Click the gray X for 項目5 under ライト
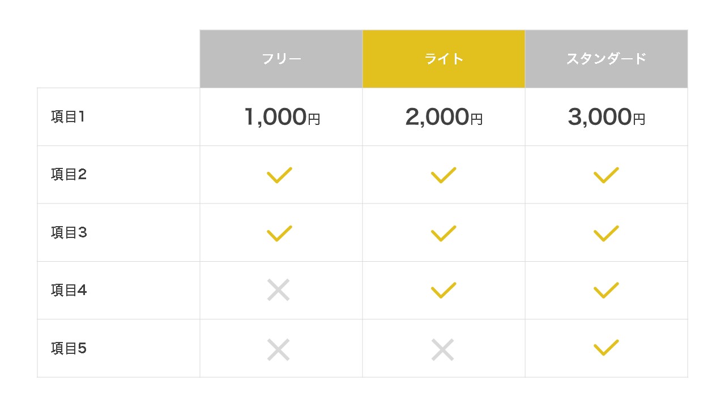The width and height of the screenshot is (725, 407). (443, 349)
